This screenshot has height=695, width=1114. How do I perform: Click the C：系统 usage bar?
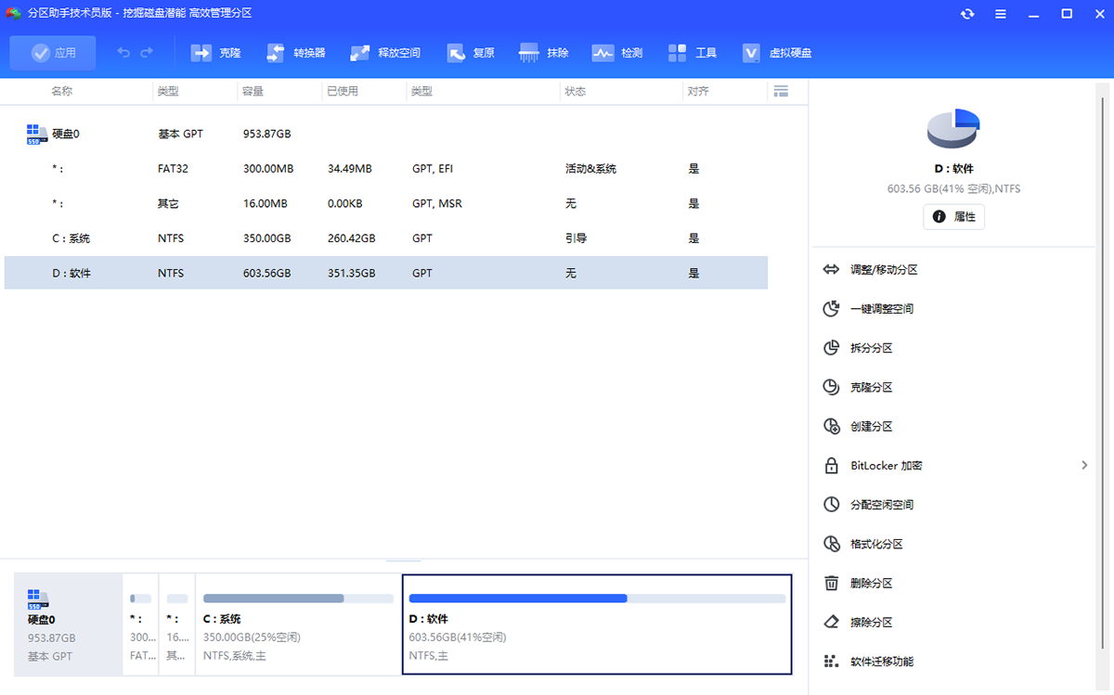click(x=298, y=598)
